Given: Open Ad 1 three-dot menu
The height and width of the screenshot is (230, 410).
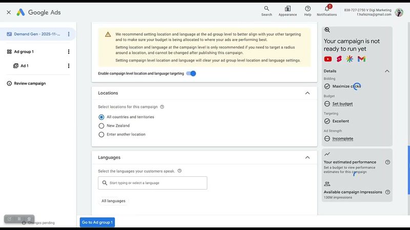Looking at the screenshot, I should pos(69,66).
